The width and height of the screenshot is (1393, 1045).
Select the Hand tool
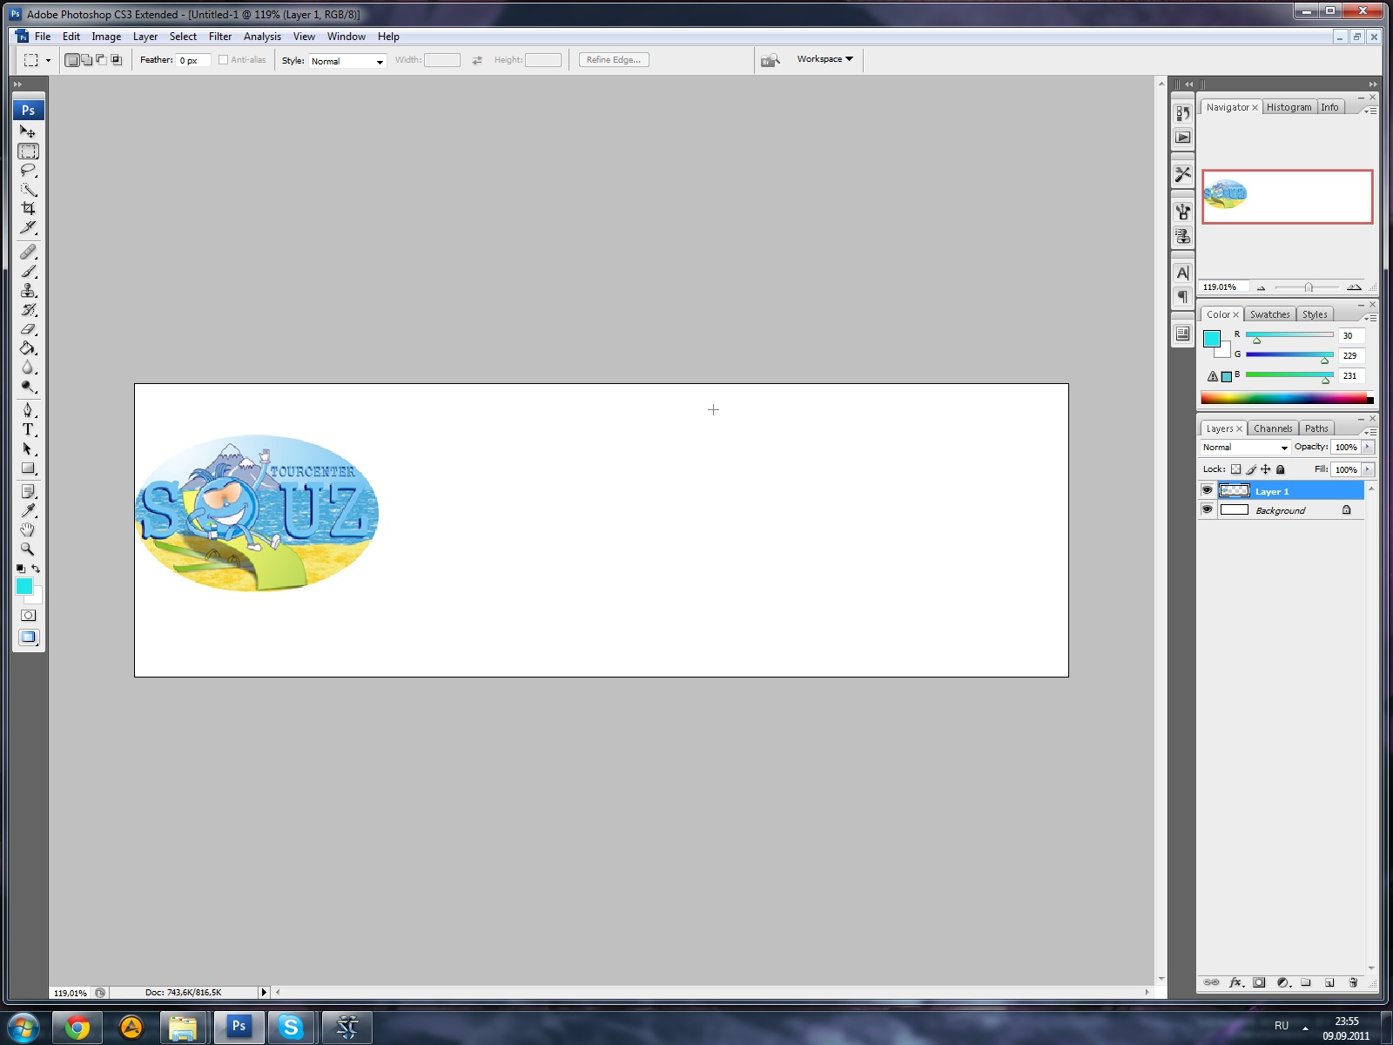click(x=28, y=529)
